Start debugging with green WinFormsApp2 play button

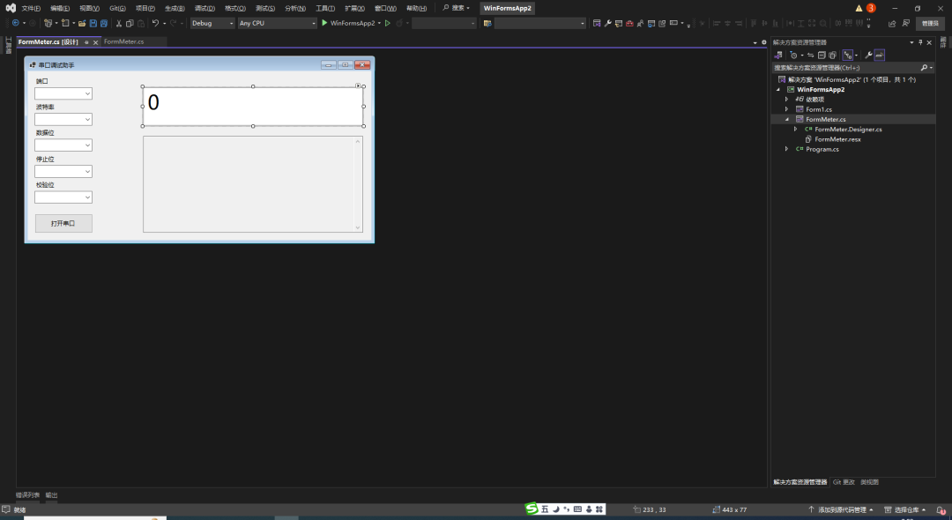click(324, 23)
